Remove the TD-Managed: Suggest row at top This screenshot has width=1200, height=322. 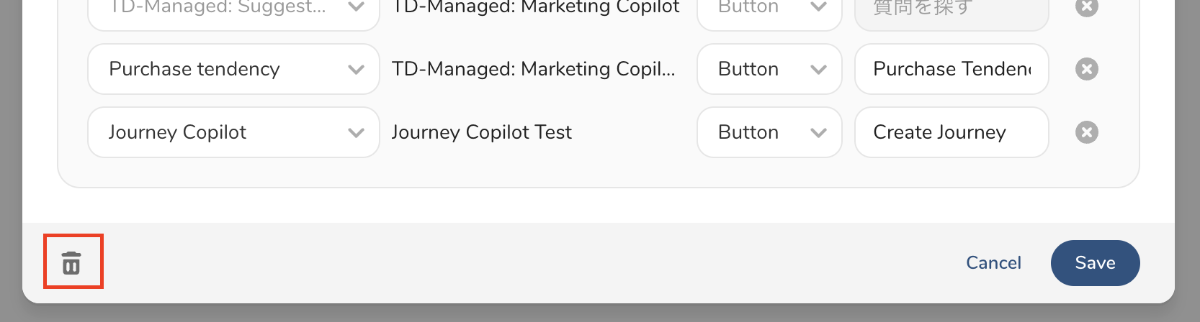coord(1086,8)
